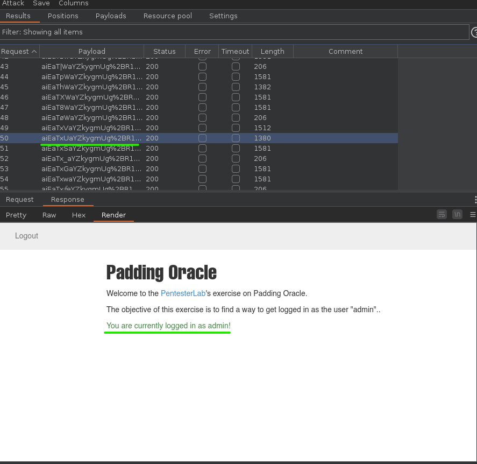The width and height of the screenshot is (477, 464).
Task: Select request 49 row with length 1512
Action: tap(199, 128)
